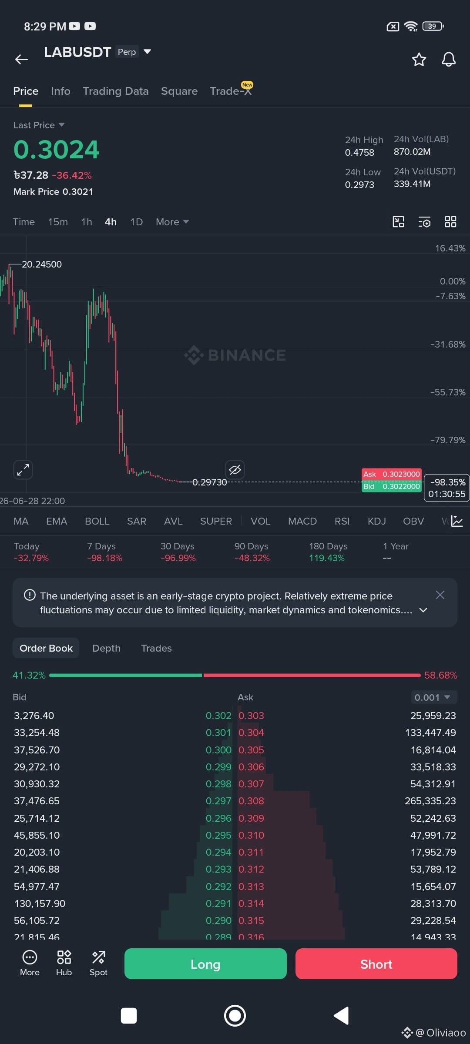Viewport: 470px width, 1044px height.
Task: Select the 15m interval
Action: 58,222
